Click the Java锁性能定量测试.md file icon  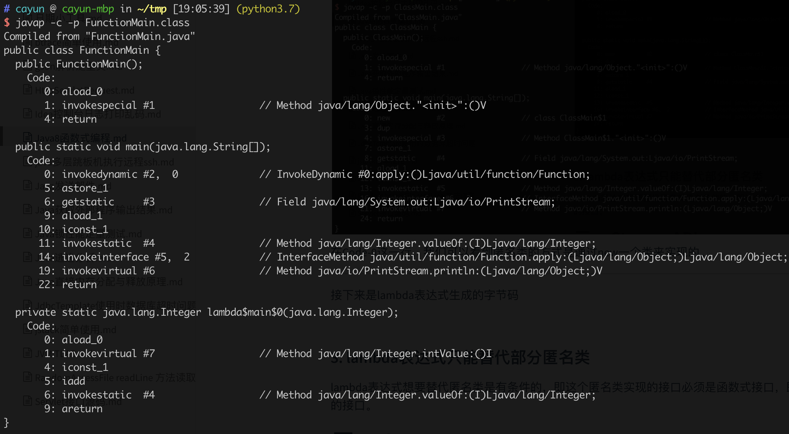pos(28,233)
